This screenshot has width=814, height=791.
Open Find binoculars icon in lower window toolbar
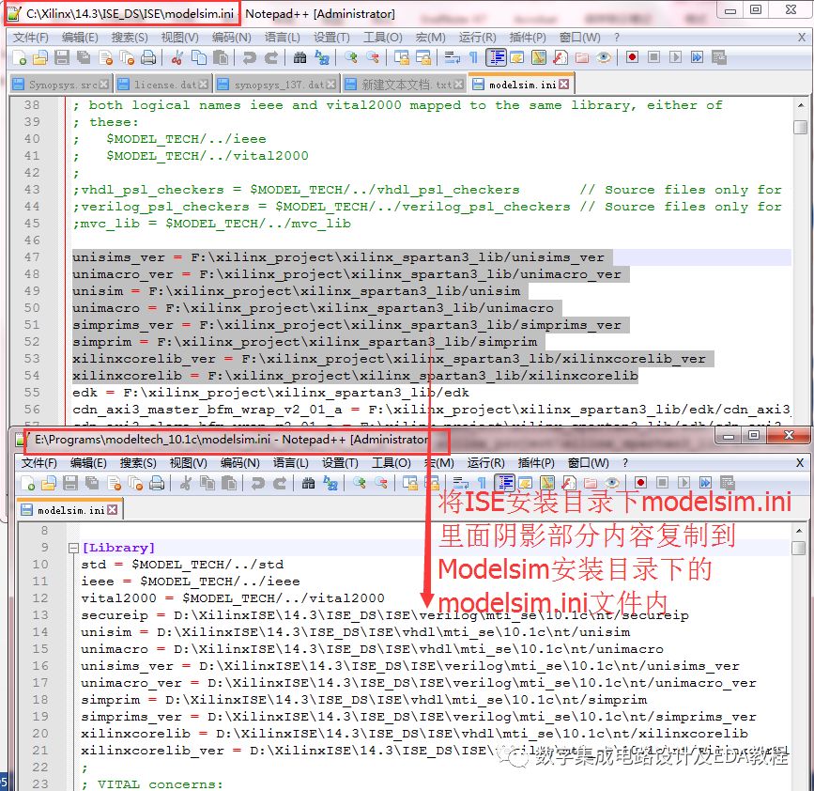tap(308, 483)
